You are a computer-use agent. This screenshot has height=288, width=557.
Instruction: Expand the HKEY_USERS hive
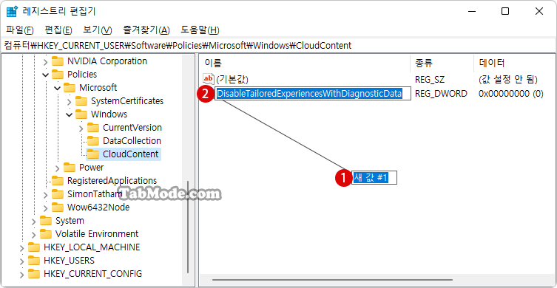(22, 261)
